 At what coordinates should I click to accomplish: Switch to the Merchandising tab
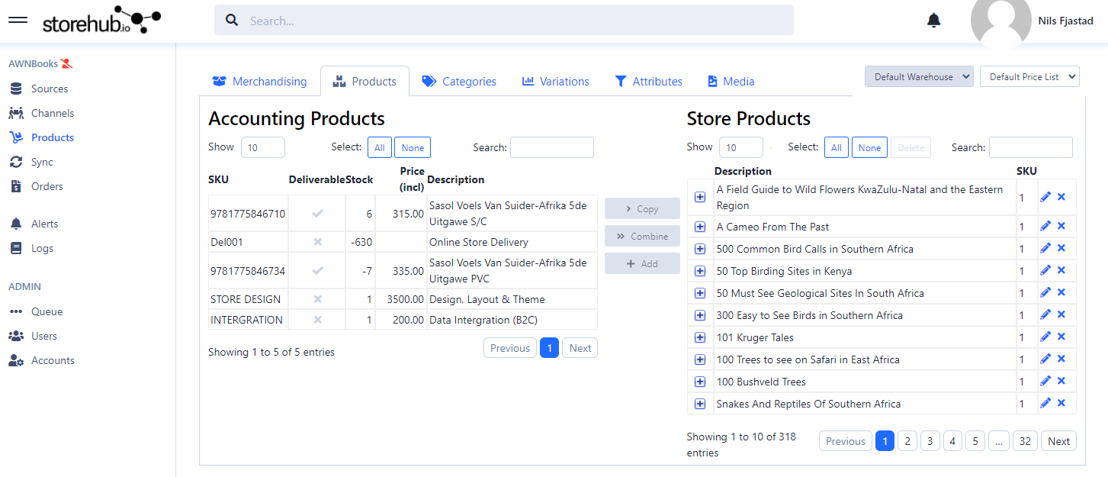259,82
